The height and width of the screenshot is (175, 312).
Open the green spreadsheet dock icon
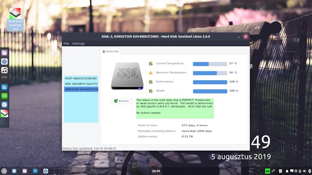click(x=4, y=96)
